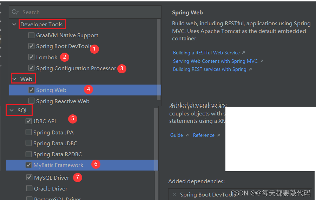Open Building REST services with Spring link

[x=210, y=69]
